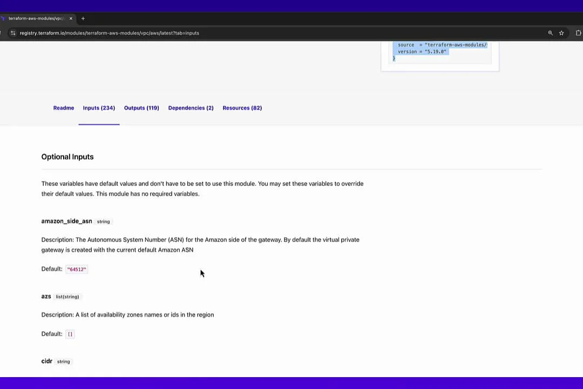
Task: Open a new browser tab
Action: coord(83,18)
